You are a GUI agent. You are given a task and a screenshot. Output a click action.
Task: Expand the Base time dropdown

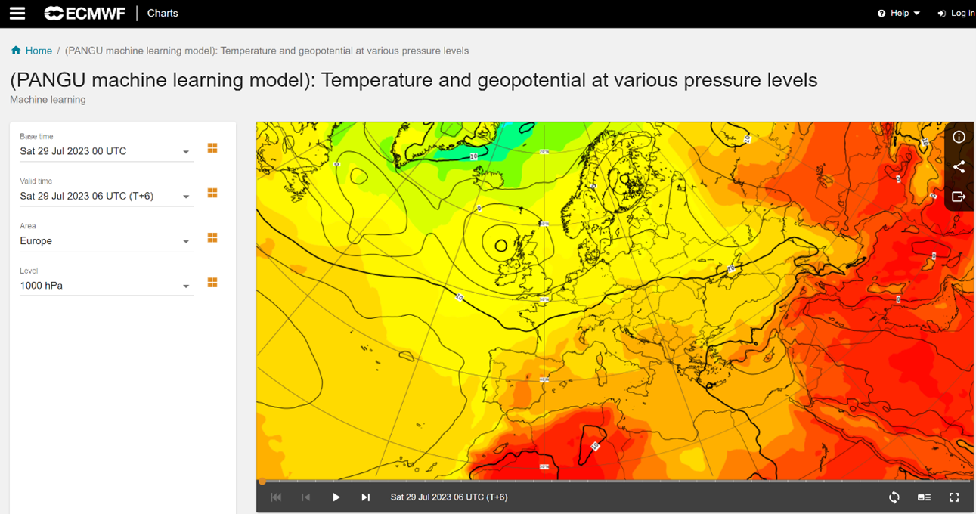coord(185,151)
